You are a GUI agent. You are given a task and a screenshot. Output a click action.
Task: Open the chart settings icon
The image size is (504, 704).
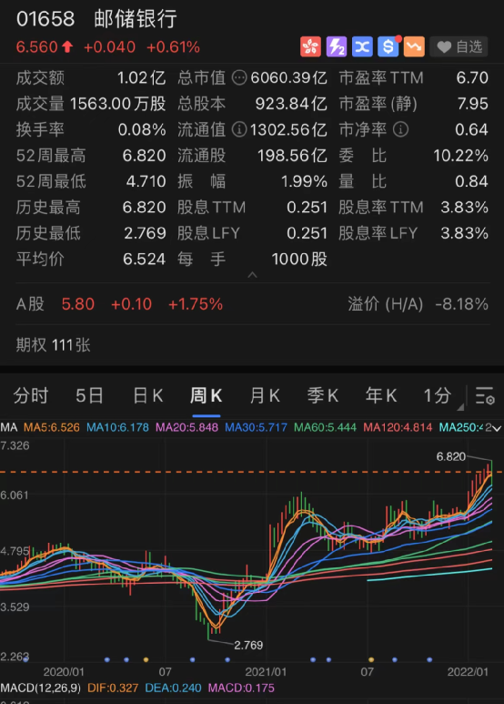click(485, 396)
